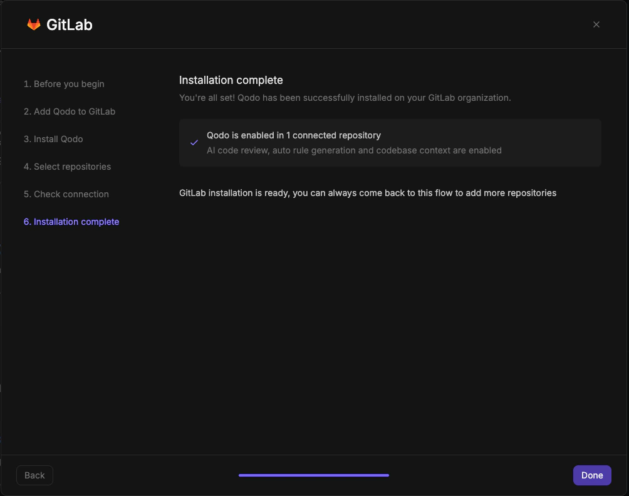Click 'You're all set!' success message text
The height and width of the screenshot is (496, 629).
point(345,98)
